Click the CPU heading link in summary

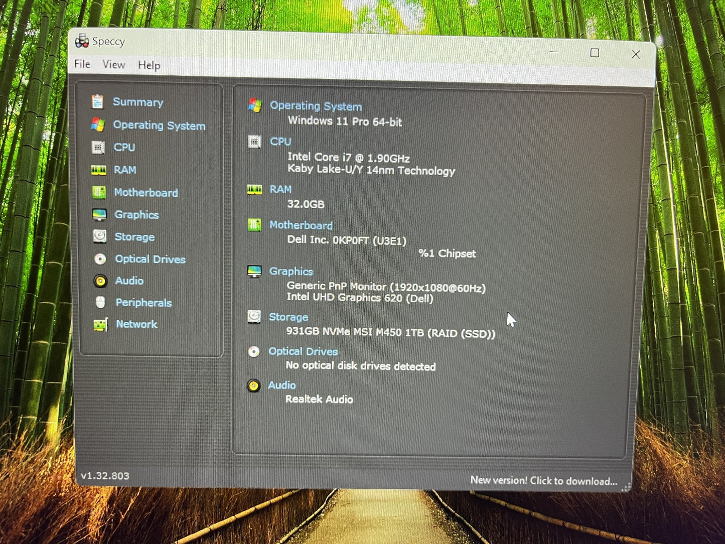coord(280,142)
